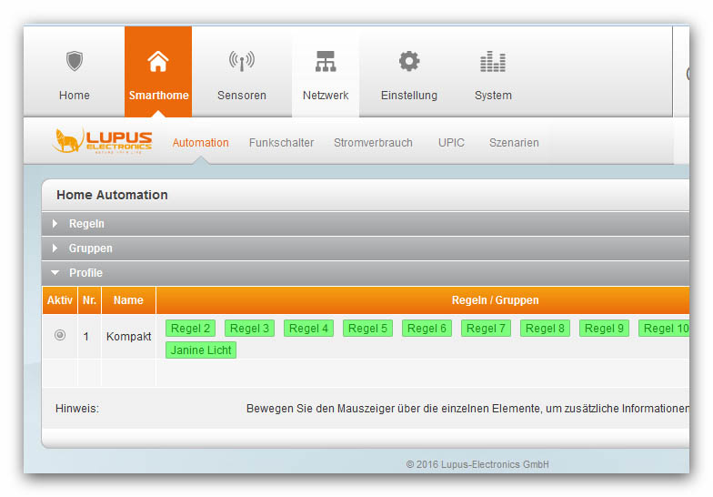Image resolution: width=713 pixels, height=497 pixels.
Task: Select the Automation tab
Action: click(x=200, y=143)
